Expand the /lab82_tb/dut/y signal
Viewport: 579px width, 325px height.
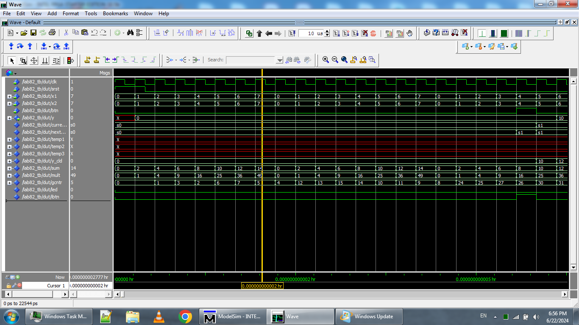(9, 118)
